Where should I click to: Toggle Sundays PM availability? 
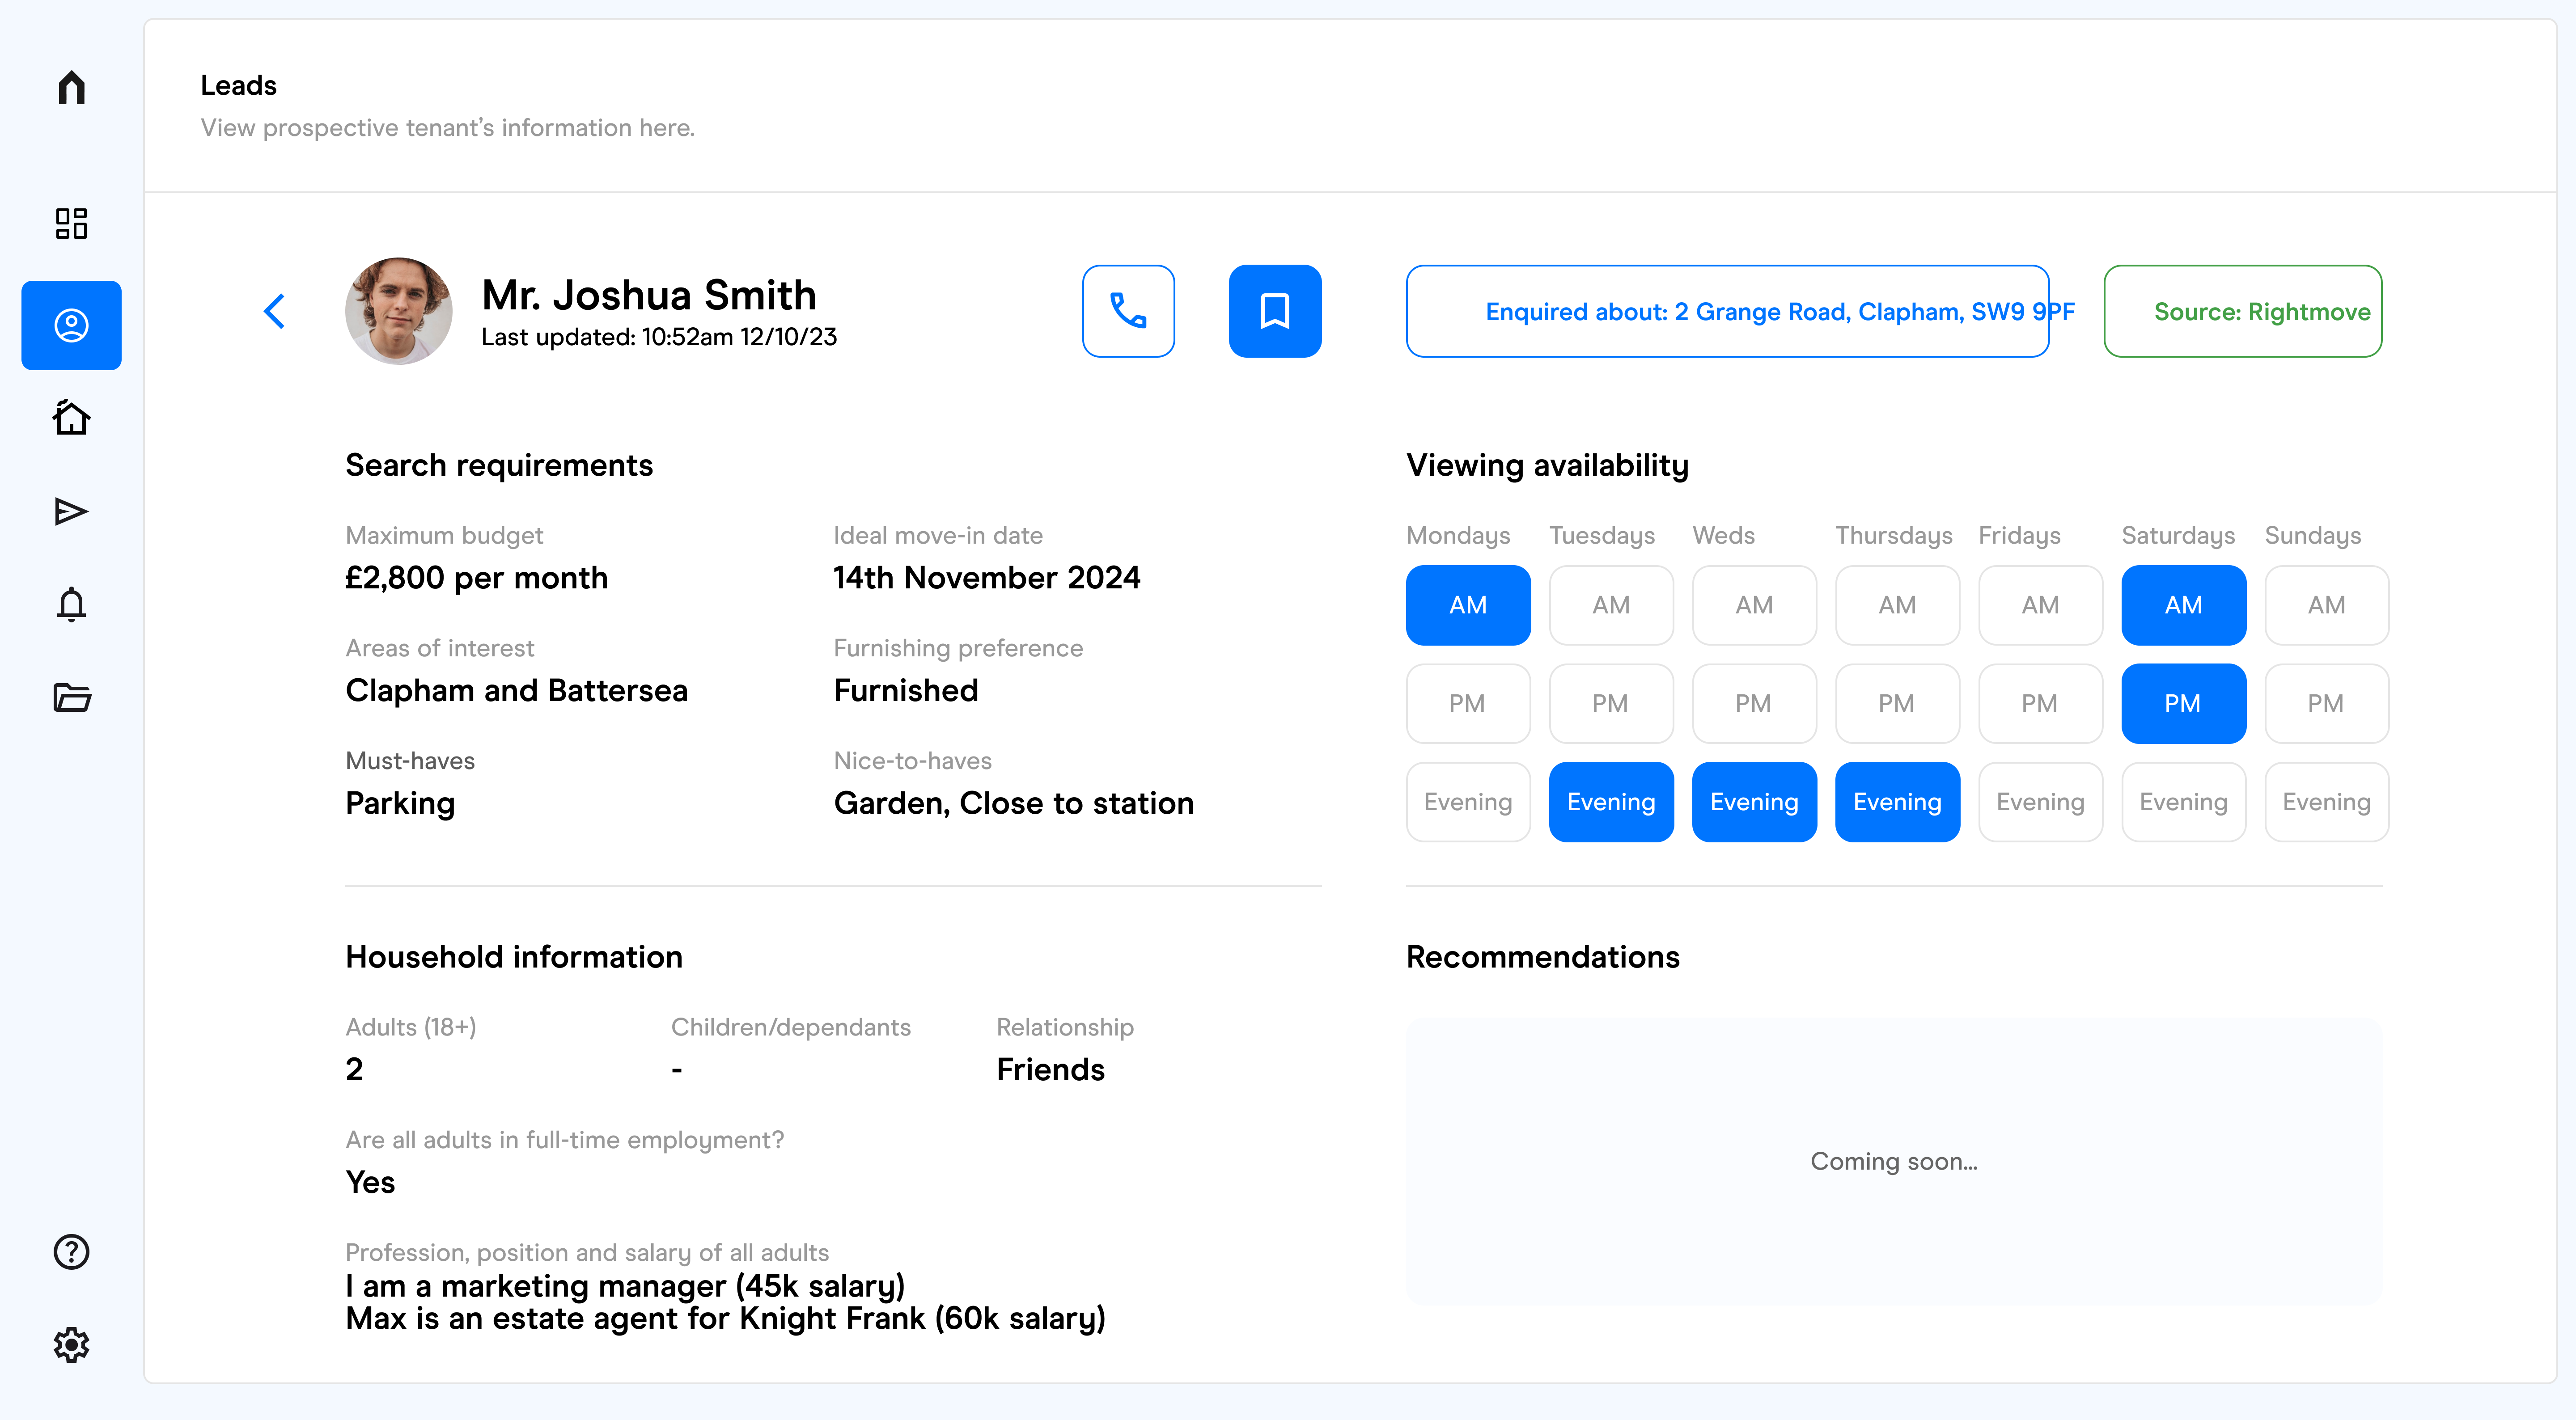tap(2327, 704)
